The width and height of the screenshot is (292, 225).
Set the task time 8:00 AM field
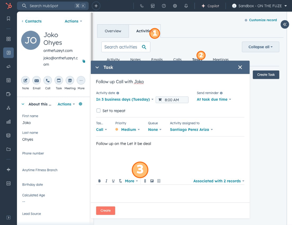coord(172,100)
